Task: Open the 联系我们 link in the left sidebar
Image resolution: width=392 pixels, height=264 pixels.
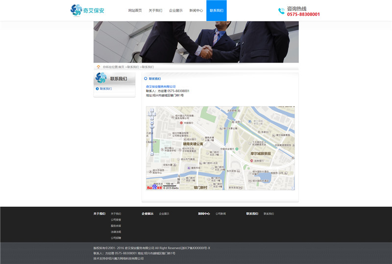Action: pos(106,88)
